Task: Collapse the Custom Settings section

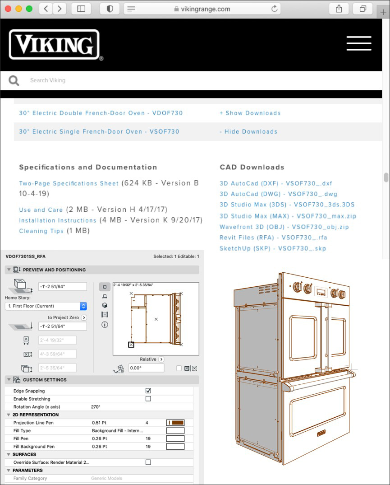Action: tap(9, 379)
